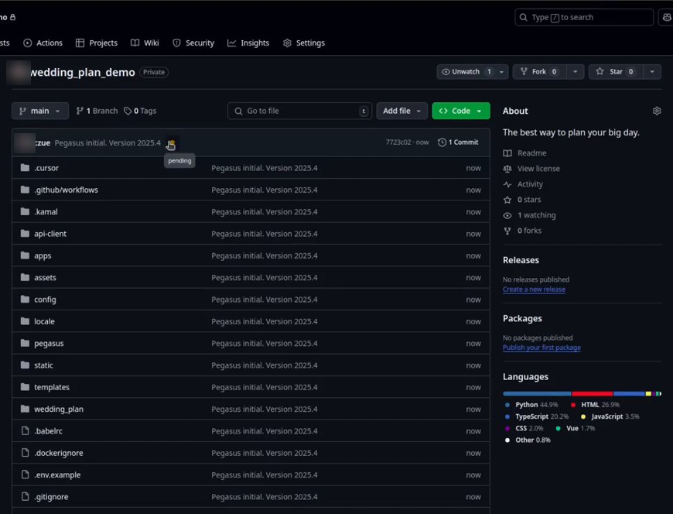Open the .dockerignore file
Screen dimensions: 673x514
coord(59,453)
